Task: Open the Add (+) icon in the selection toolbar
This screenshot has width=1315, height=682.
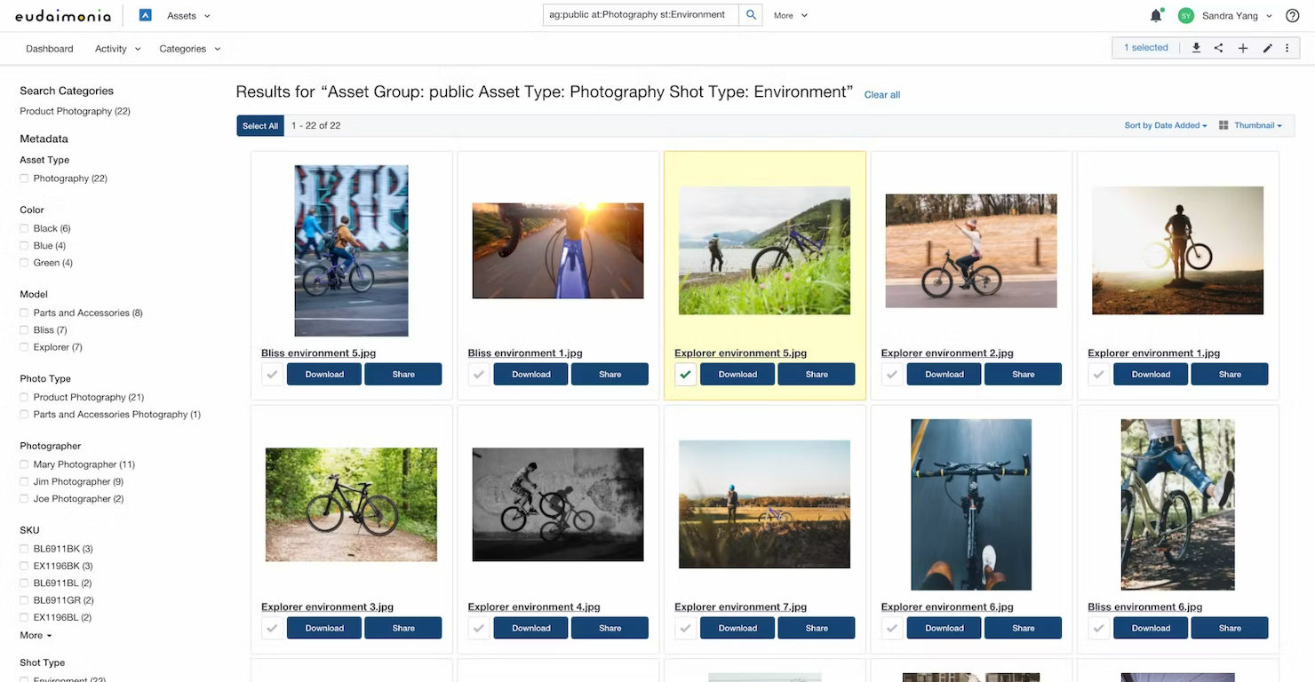Action: click(x=1242, y=47)
